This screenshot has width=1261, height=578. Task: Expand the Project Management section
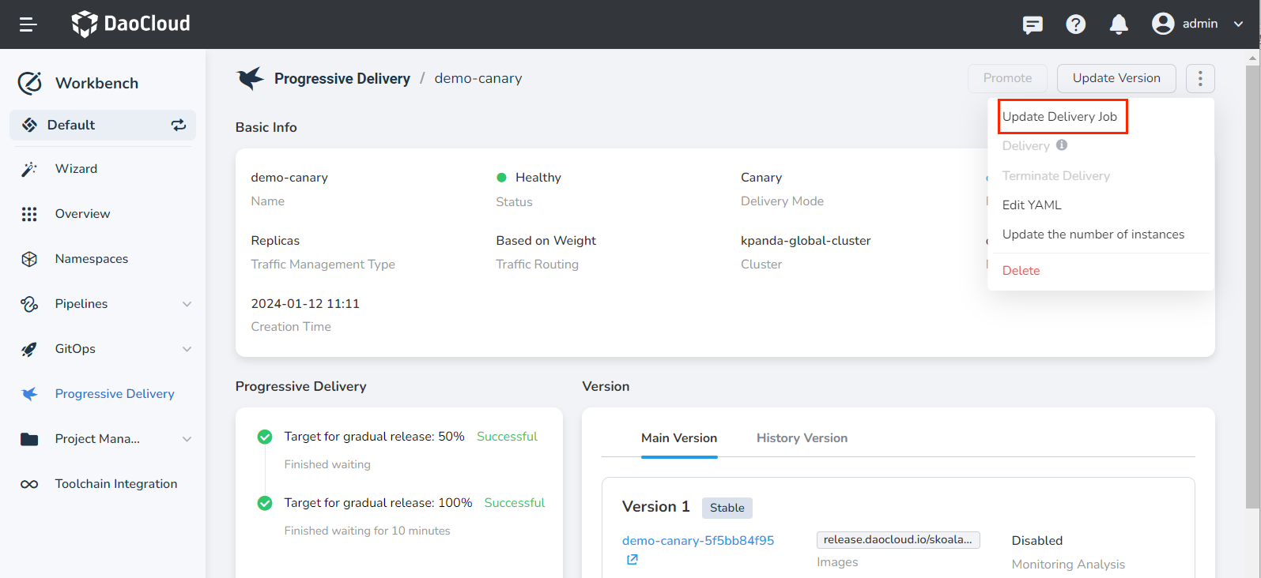[187, 439]
